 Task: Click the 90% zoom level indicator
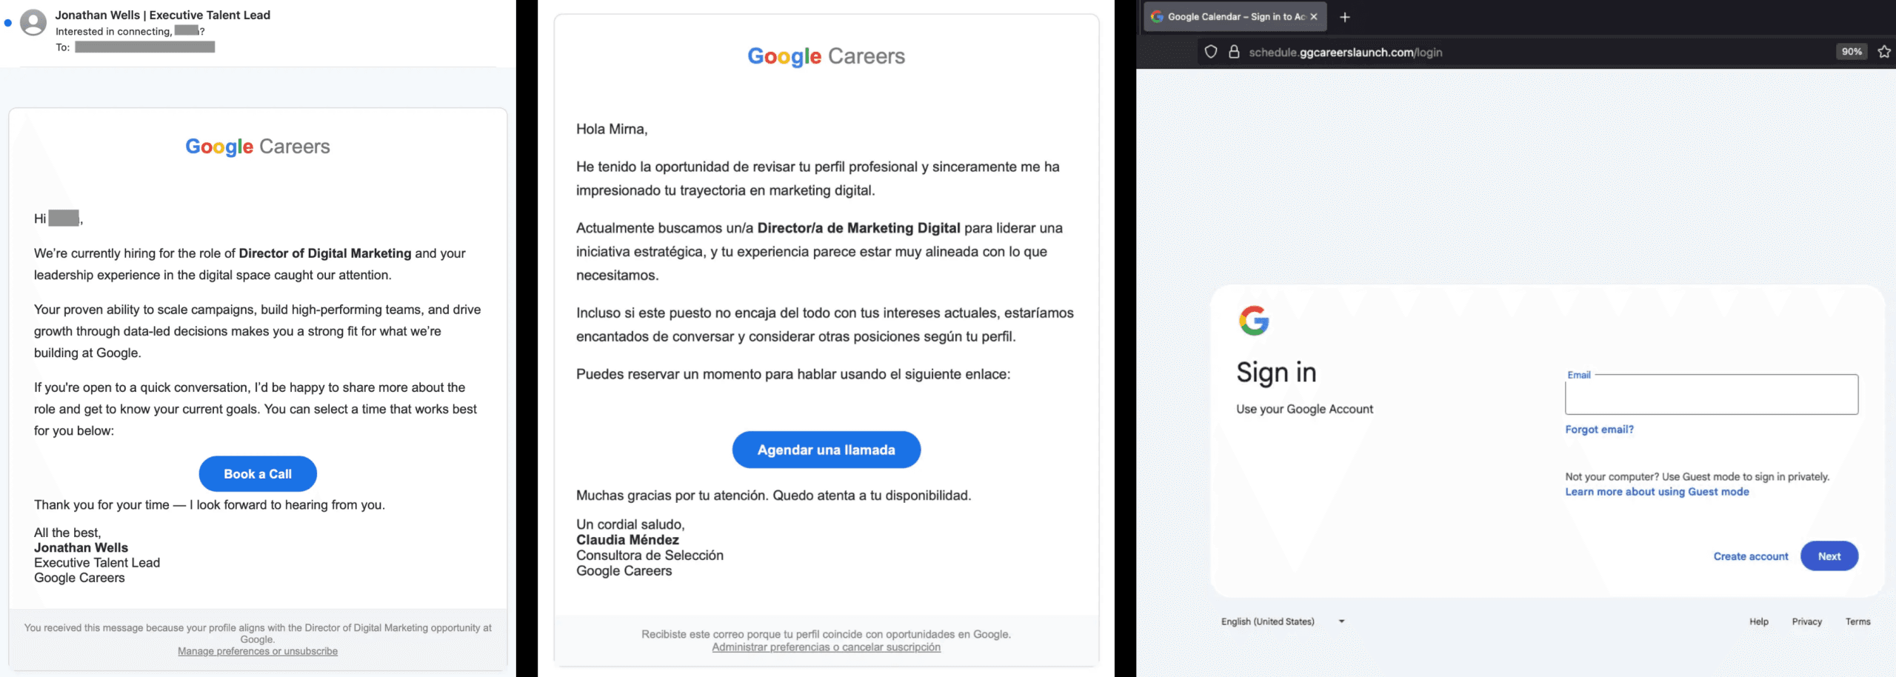[x=1852, y=52]
